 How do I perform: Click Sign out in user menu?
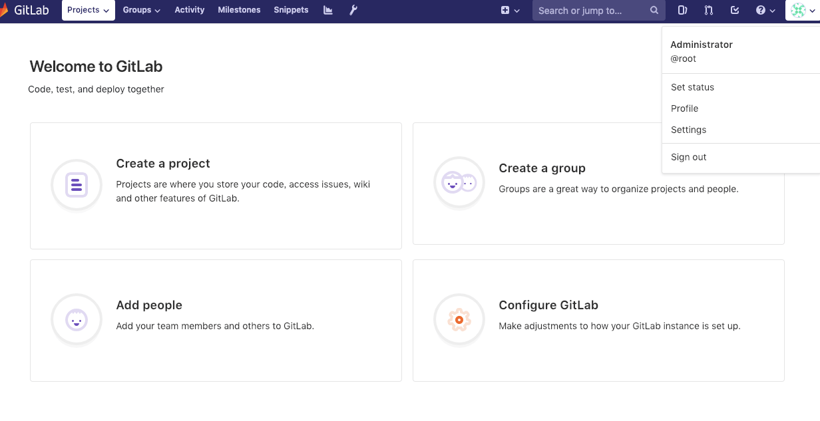688,157
